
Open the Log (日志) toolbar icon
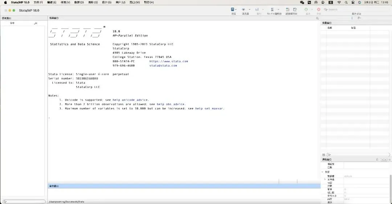pyautogui.click(x=233, y=9)
